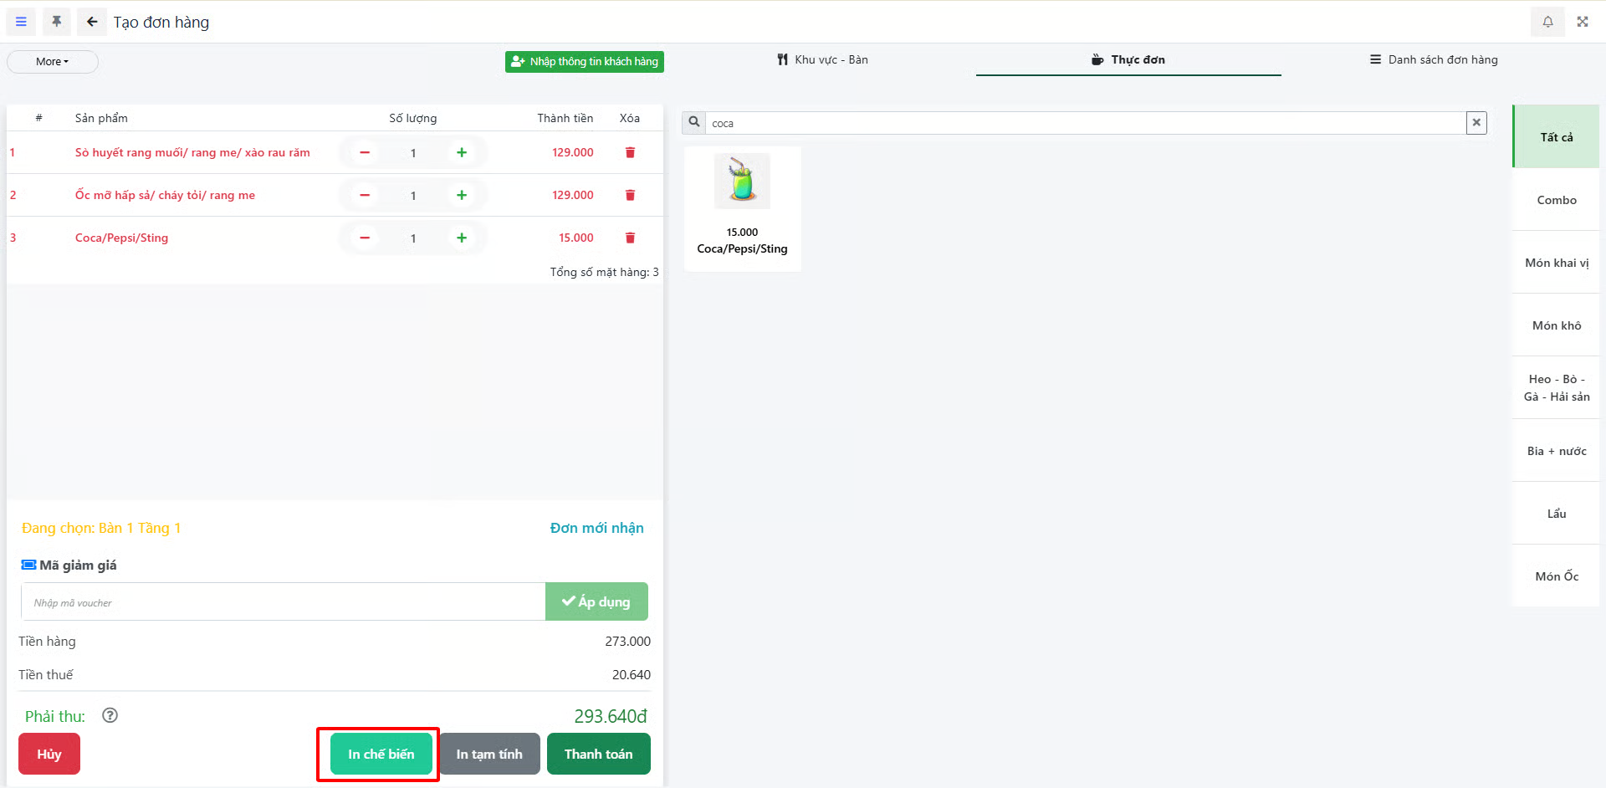Delete Coca/Pepsi/Sting with trash icon
Image resolution: width=1606 pixels, height=788 pixels.
630,238
